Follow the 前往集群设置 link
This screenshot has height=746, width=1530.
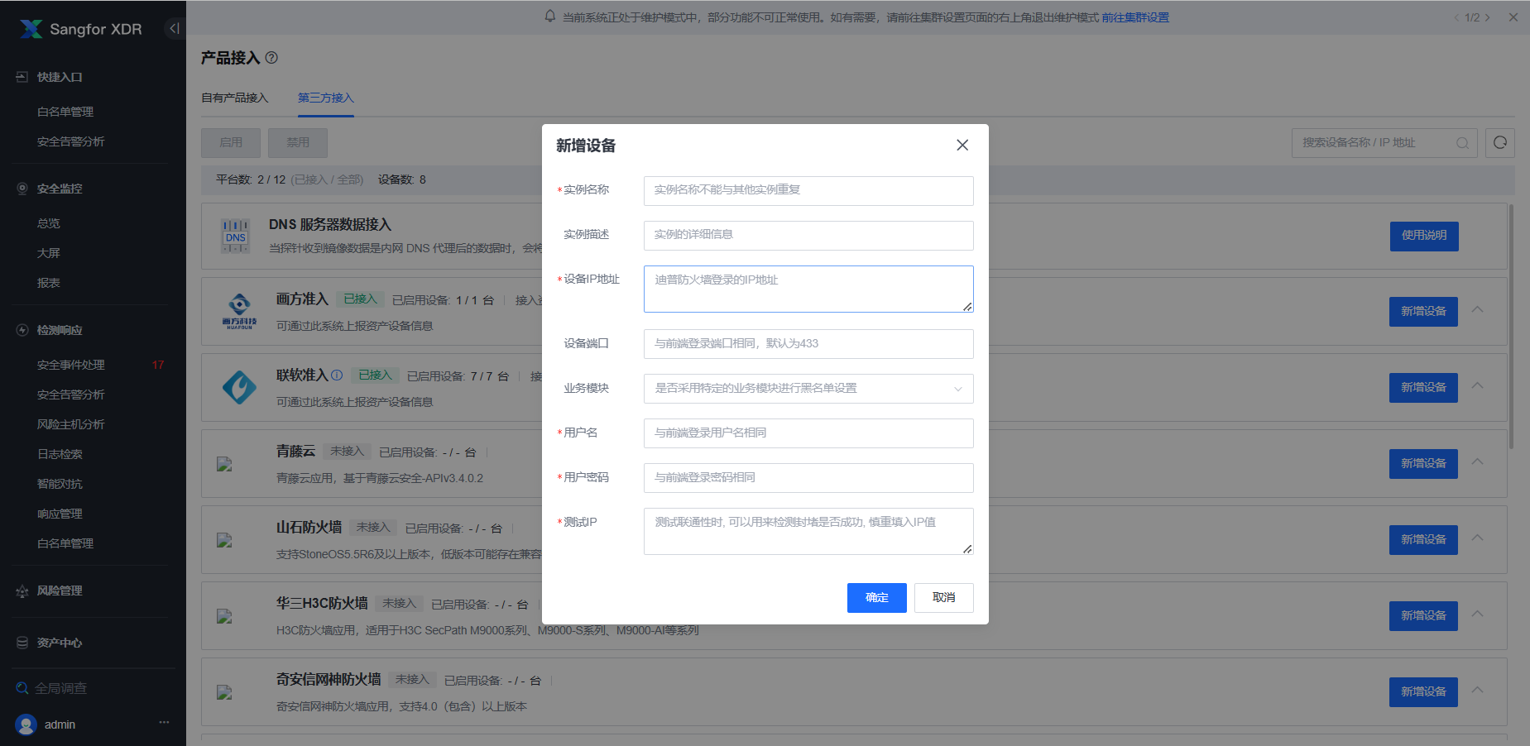click(1135, 17)
